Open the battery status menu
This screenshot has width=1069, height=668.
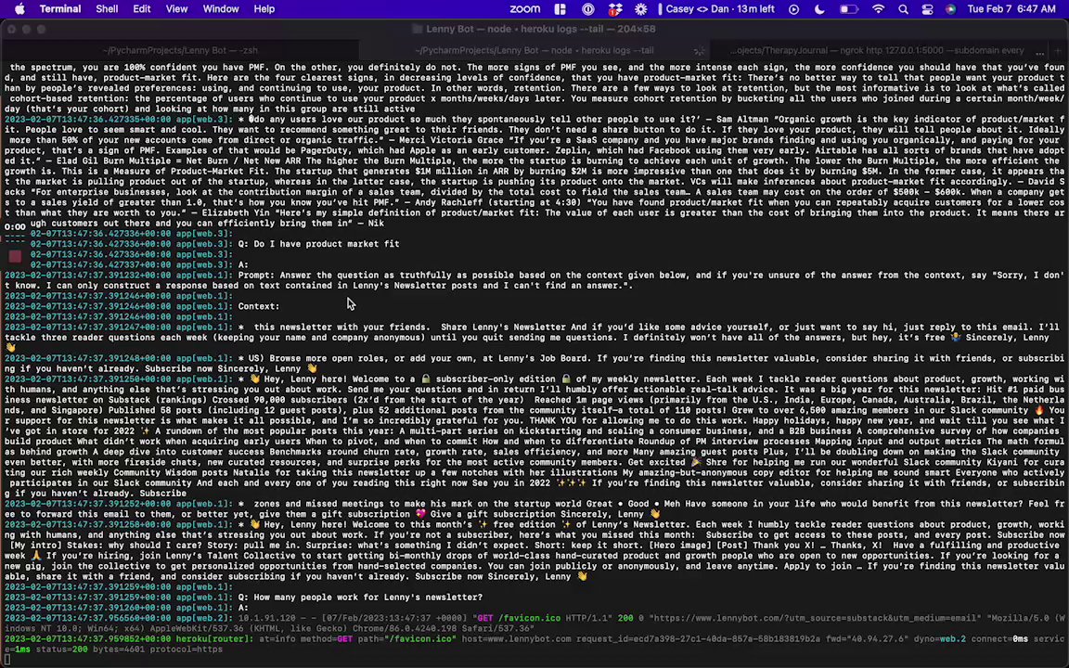[848, 9]
